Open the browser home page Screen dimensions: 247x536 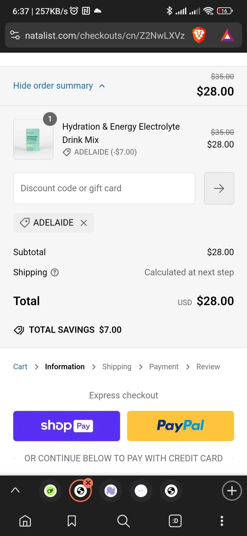[x=25, y=521]
